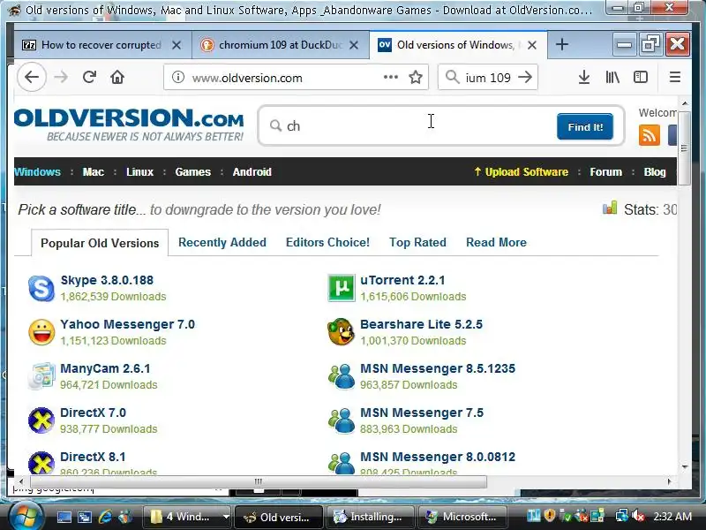Click the Yahoo Messenger smiley icon
The width and height of the screenshot is (706, 530).
(x=41, y=332)
